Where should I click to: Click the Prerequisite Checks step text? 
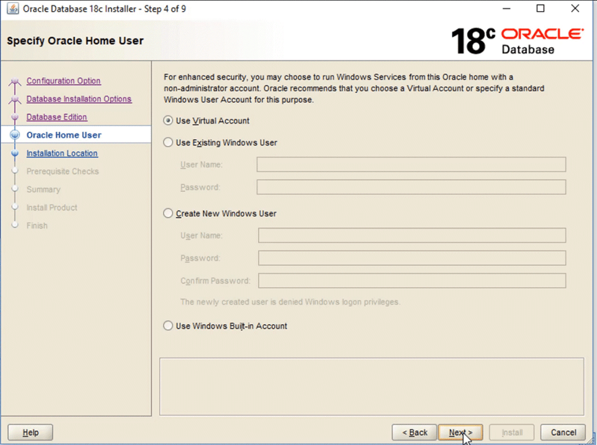(62, 171)
